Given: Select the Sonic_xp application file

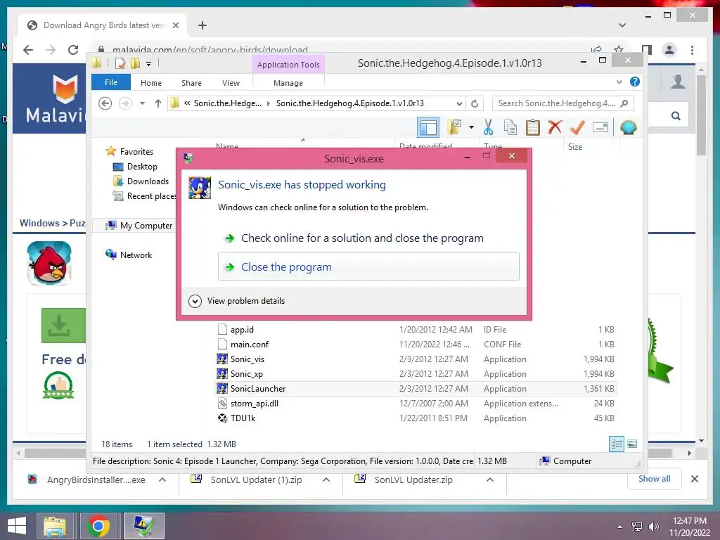Looking at the screenshot, I should click(x=416, y=374).
